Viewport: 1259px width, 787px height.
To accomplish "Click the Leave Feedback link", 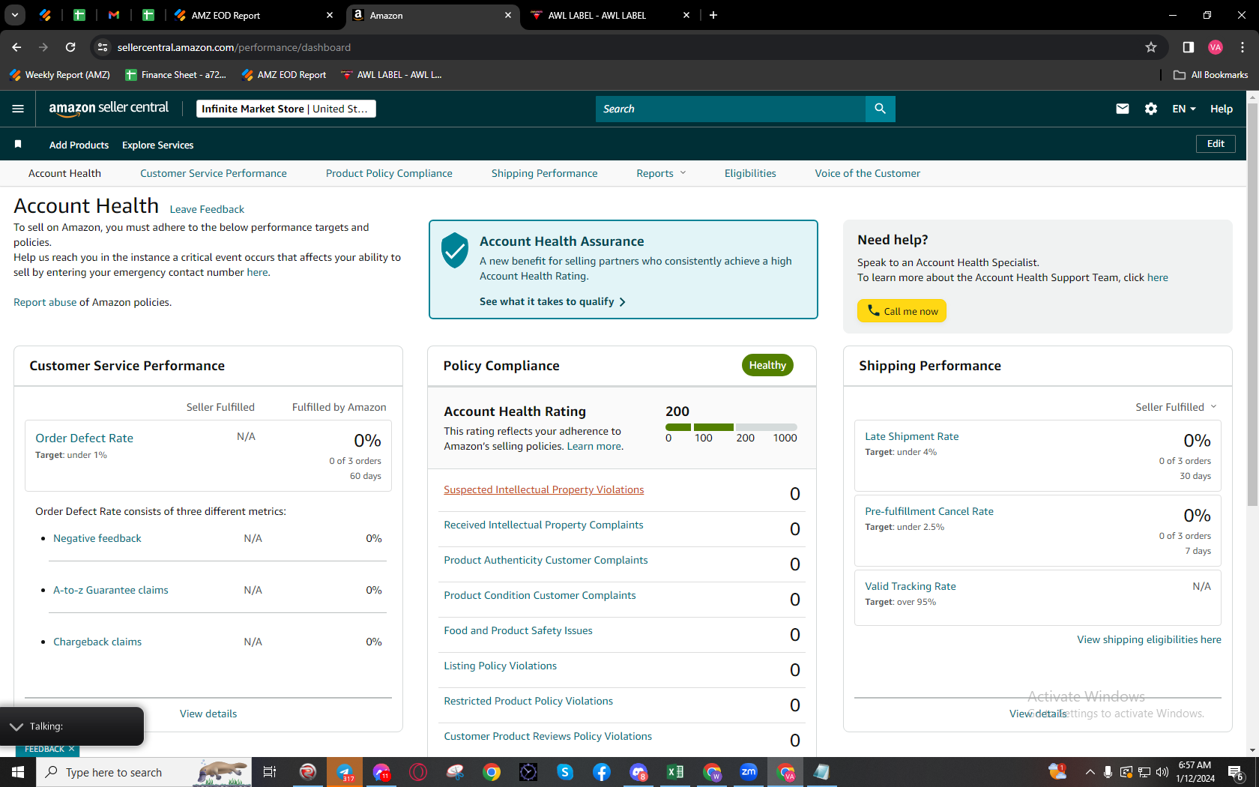I will (207, 209).
